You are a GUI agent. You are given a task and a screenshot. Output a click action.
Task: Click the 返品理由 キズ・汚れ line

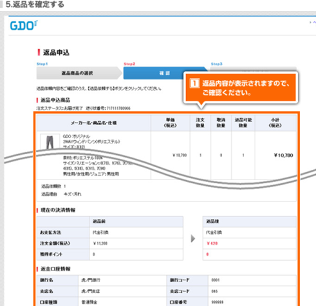click(x=61, y=194)
